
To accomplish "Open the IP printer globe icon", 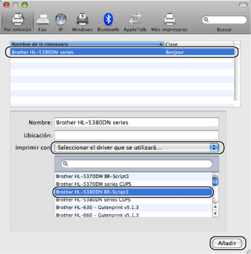I will [61, 22].
